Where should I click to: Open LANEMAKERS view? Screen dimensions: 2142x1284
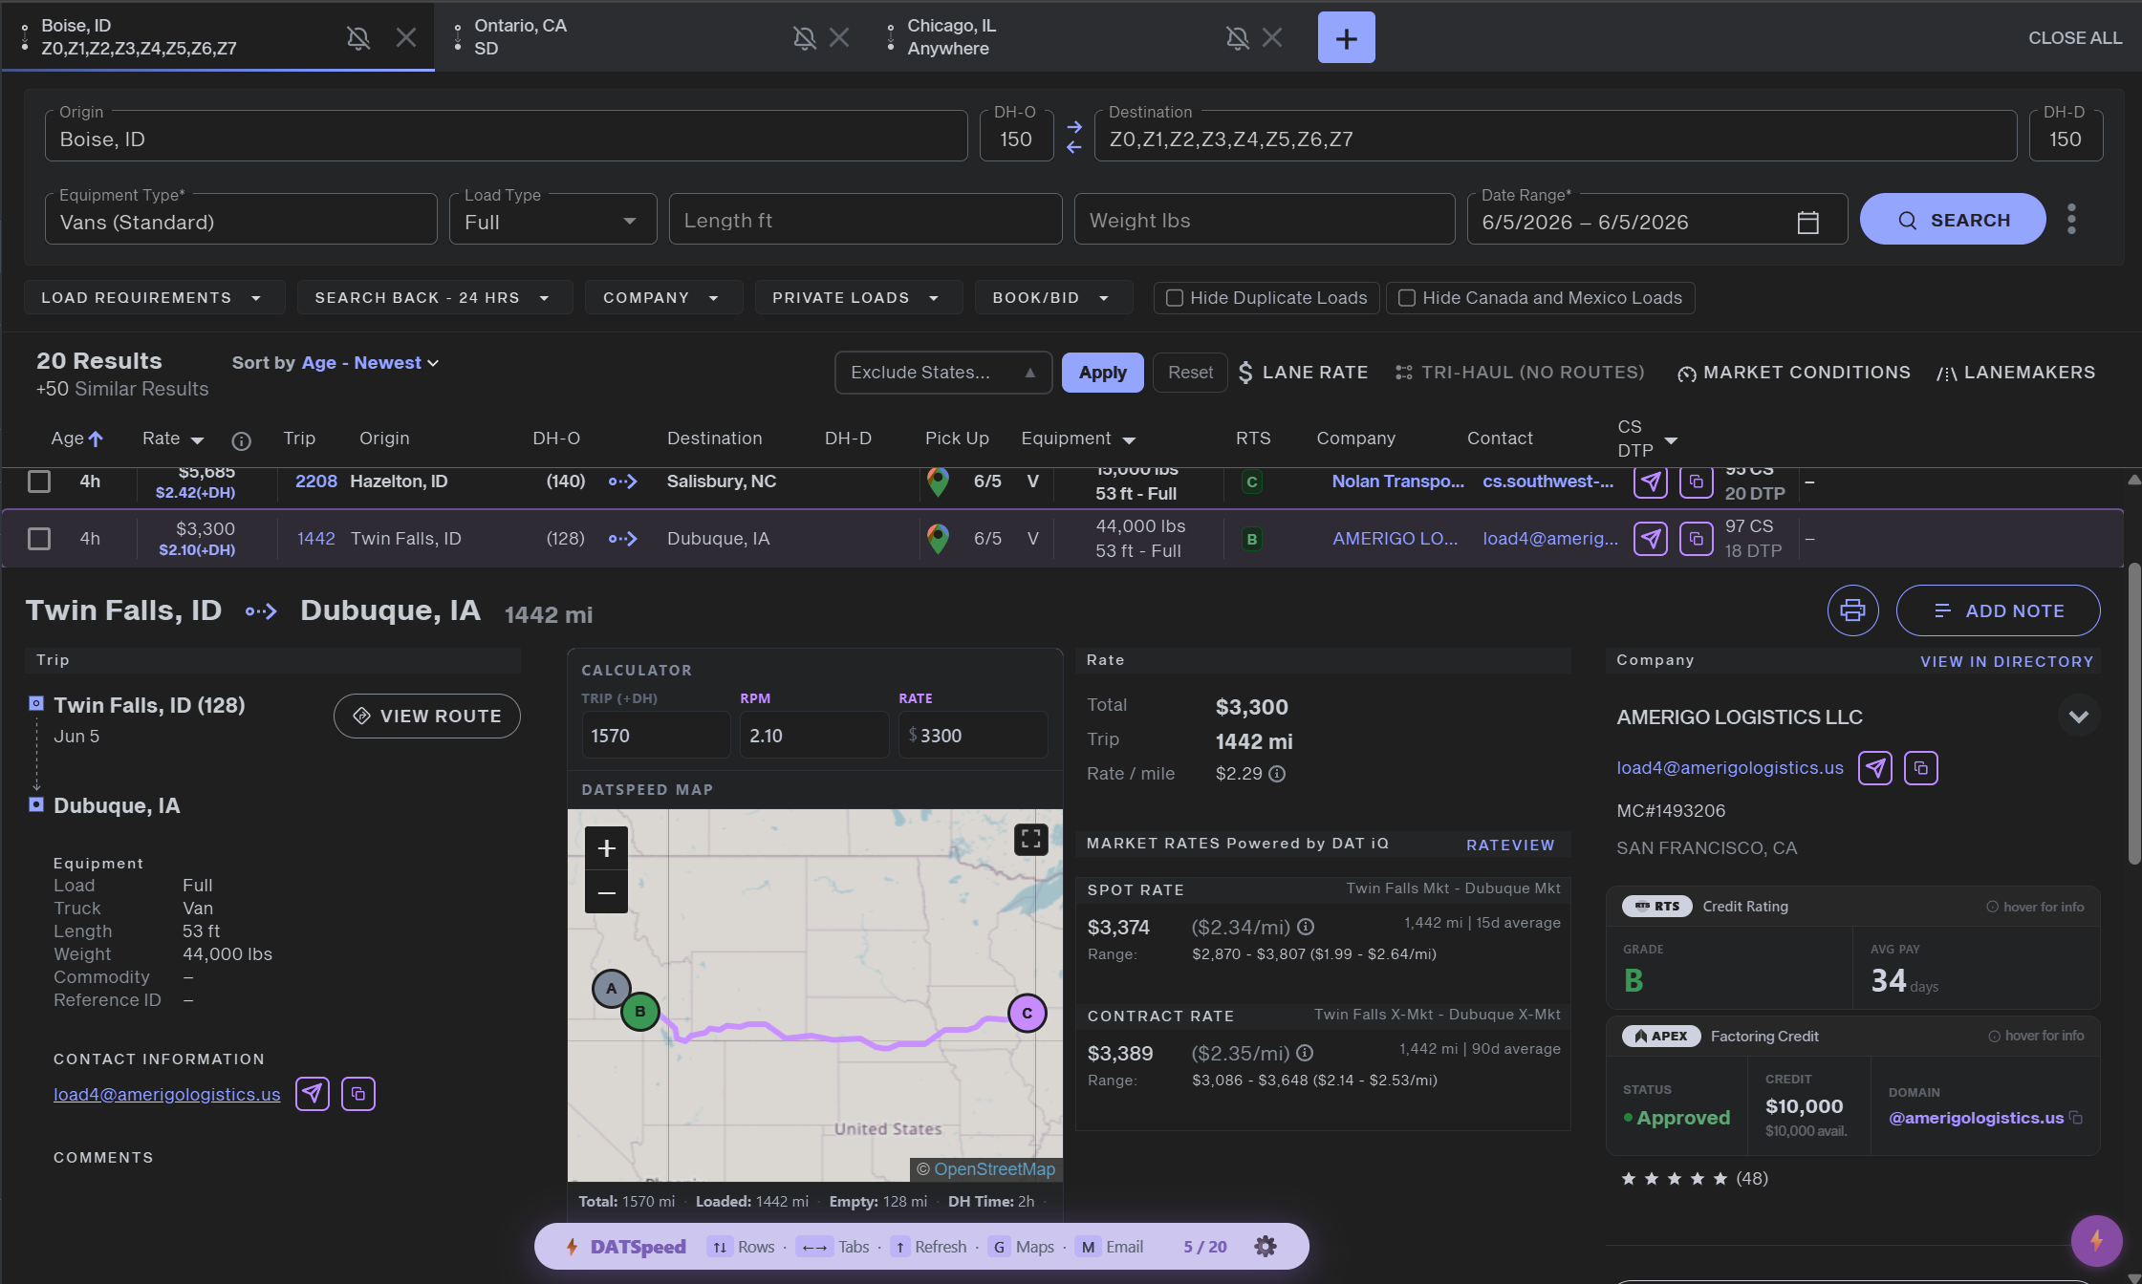[2016, 373]
